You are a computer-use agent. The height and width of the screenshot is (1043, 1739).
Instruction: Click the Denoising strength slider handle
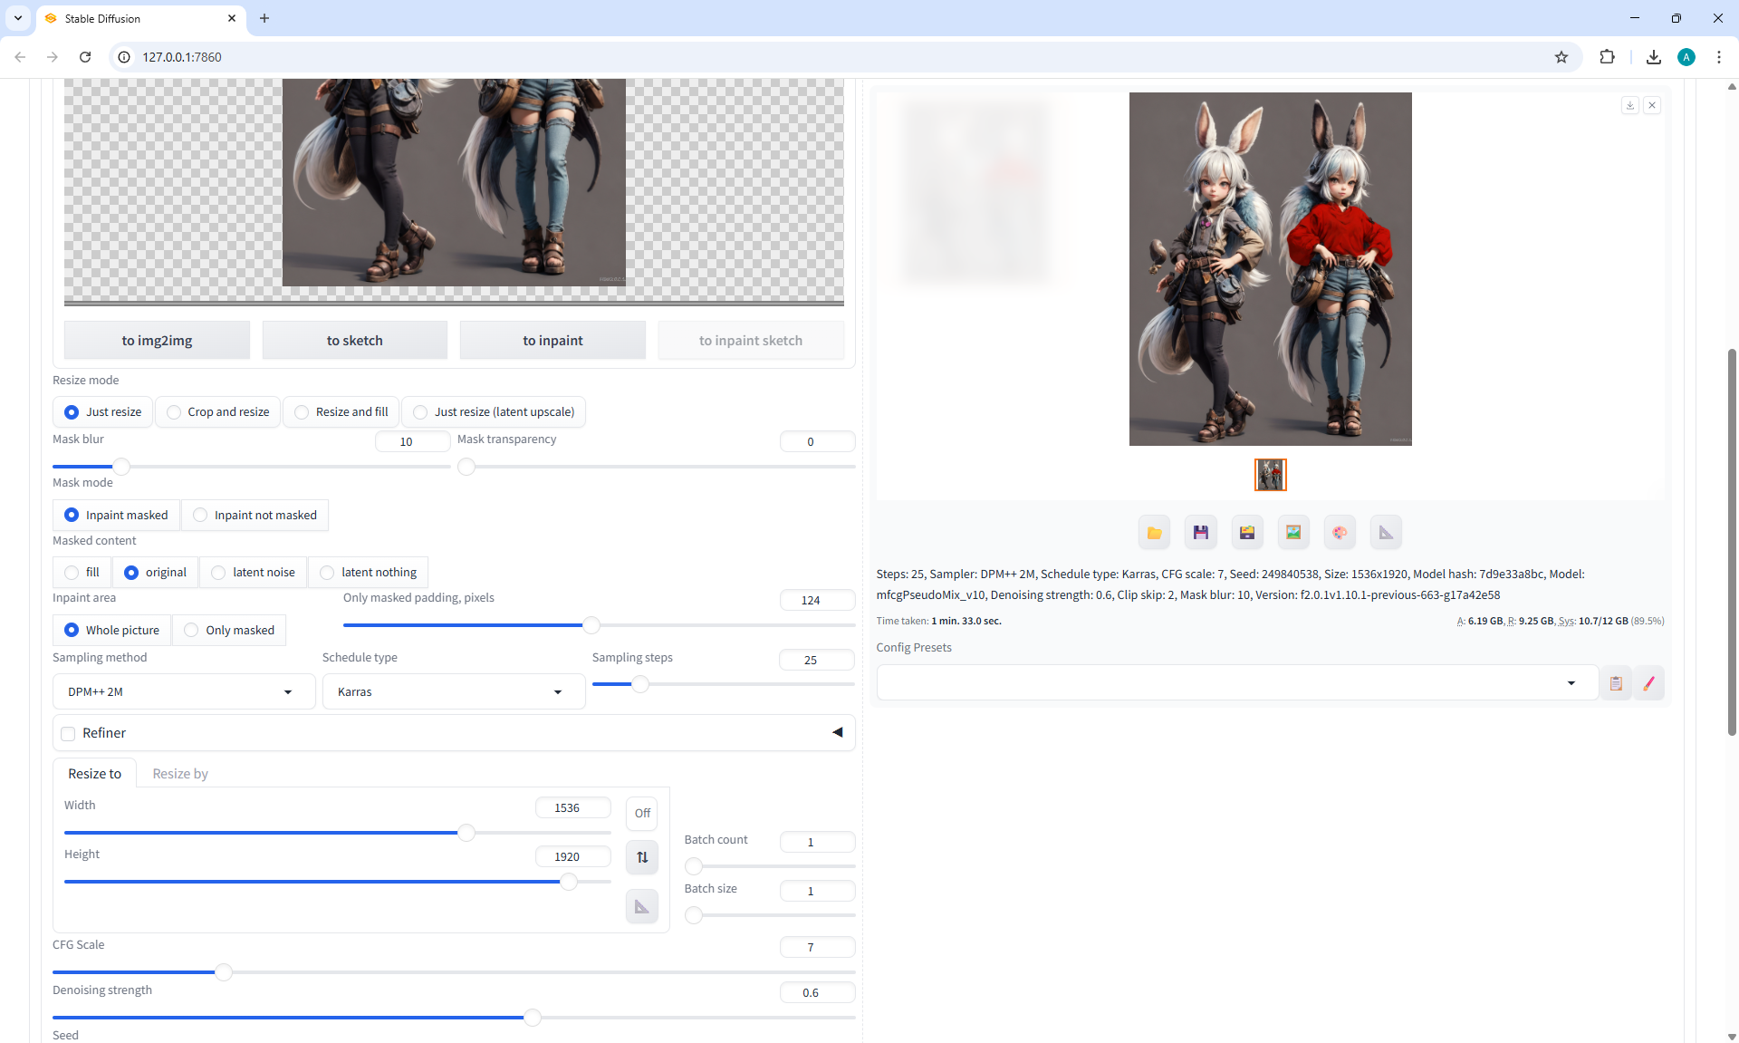533,1018
